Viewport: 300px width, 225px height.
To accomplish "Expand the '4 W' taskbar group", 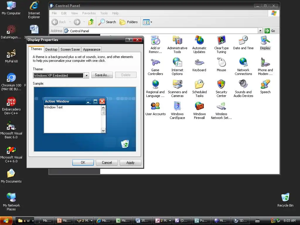I will pos(25,221).
